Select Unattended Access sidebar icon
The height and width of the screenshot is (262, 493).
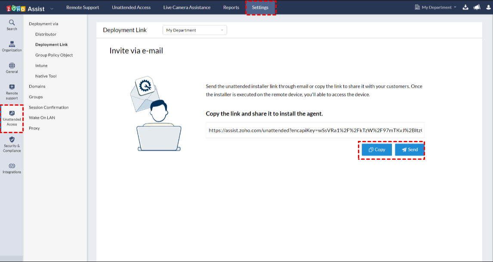(x=12, y=119)
